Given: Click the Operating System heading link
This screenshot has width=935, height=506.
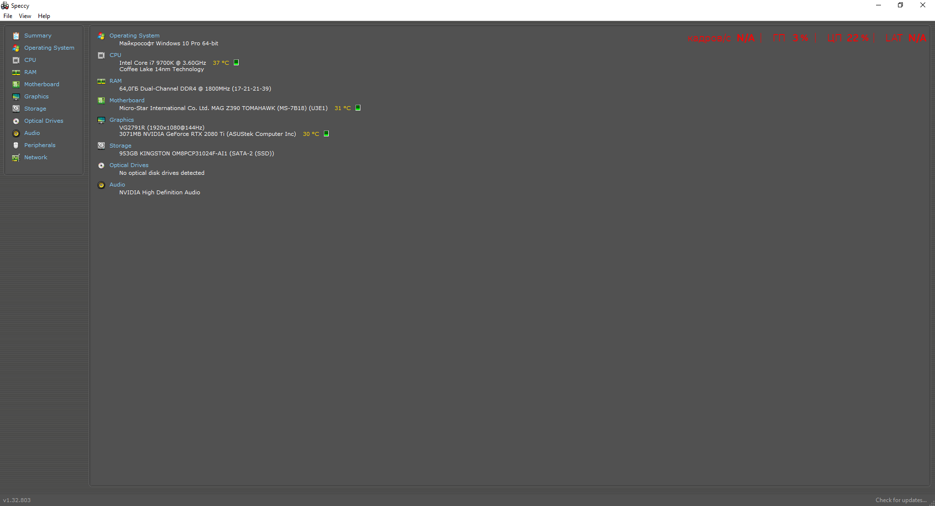Looking at the screenshot, I should pos(134,36).
